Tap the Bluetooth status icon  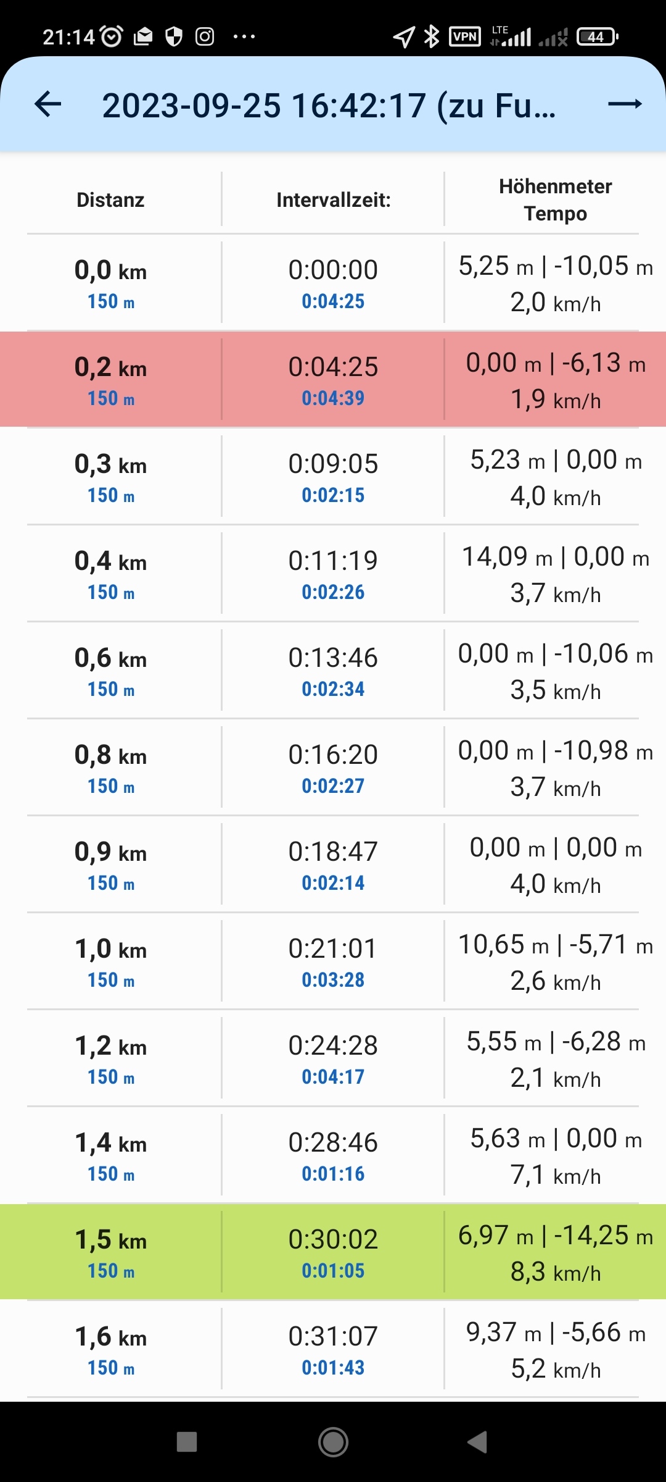pyautogui.click(x=432, y=37)
